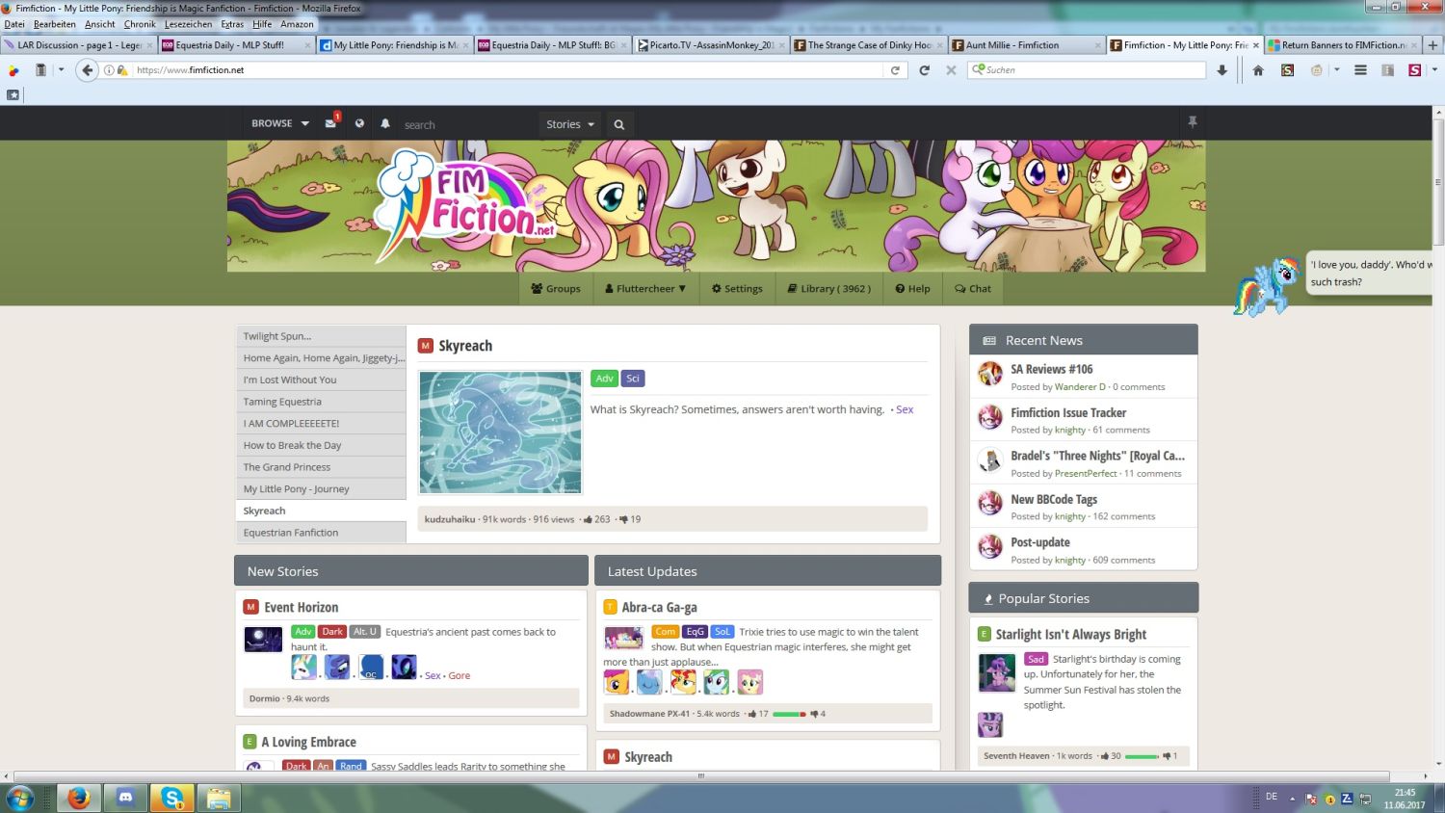Open the Fluttercheer account dropdown

coord(644,288)
